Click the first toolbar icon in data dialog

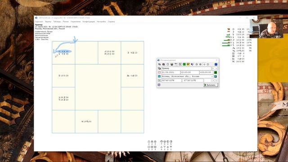tap(159, 64)
